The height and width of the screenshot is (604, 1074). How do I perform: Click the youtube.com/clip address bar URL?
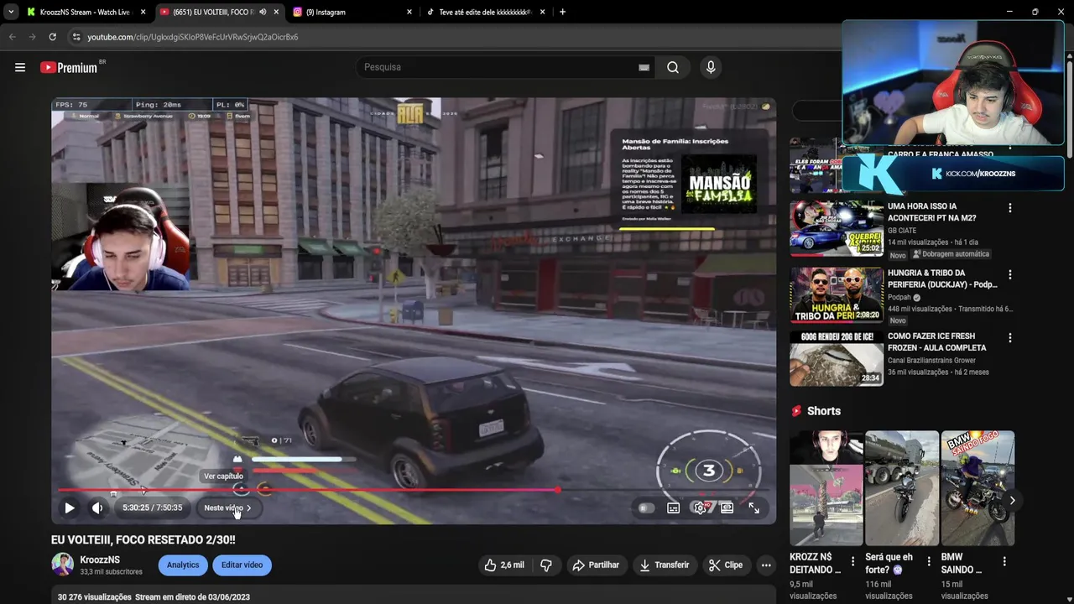[193, 37]
